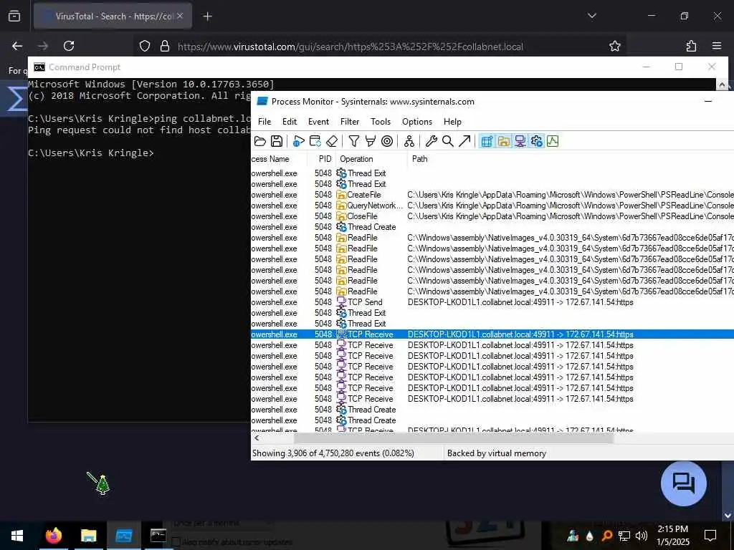Go forward in Firefox
The image size is (734, 550).
(42, 46)
